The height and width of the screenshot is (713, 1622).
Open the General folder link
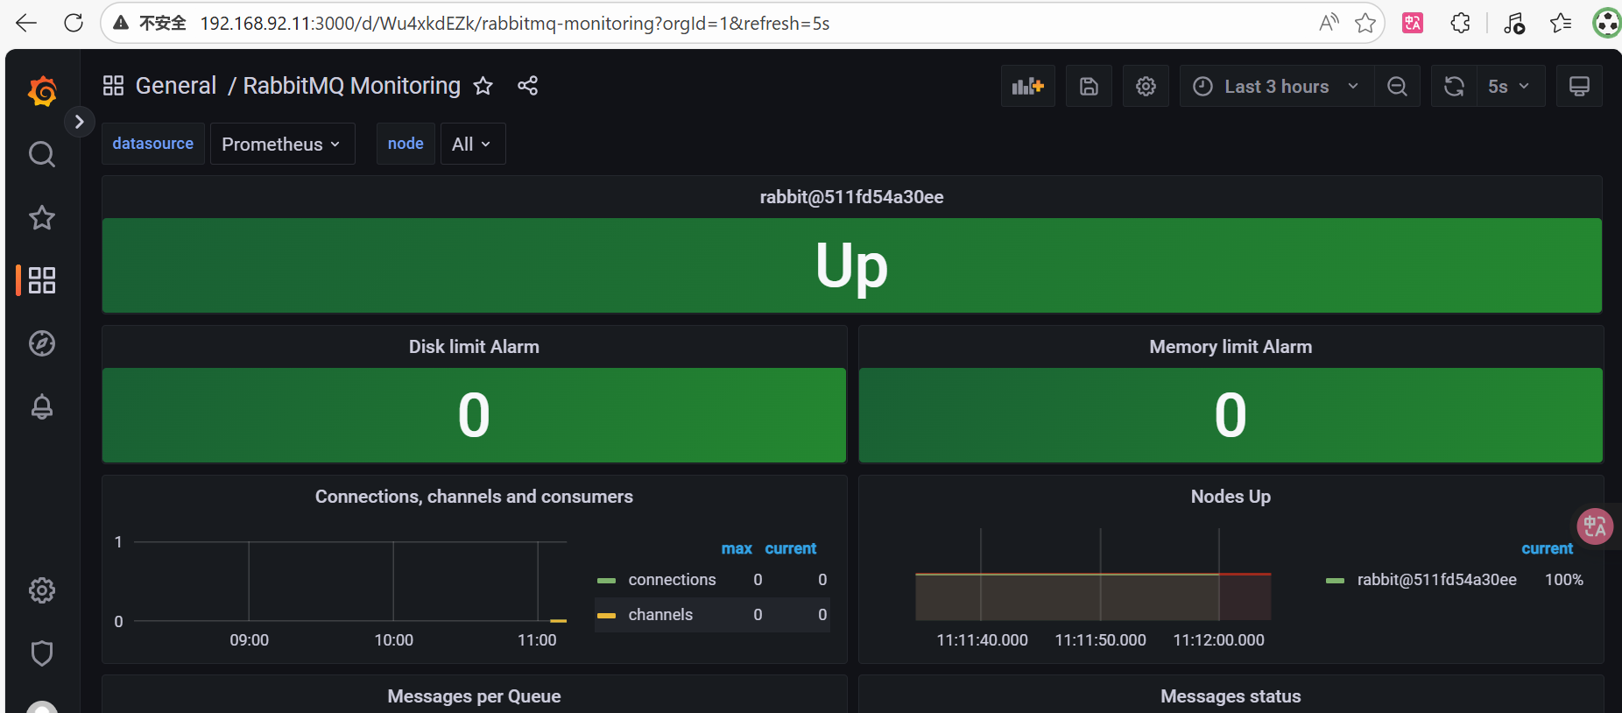[x=175, y=86]
